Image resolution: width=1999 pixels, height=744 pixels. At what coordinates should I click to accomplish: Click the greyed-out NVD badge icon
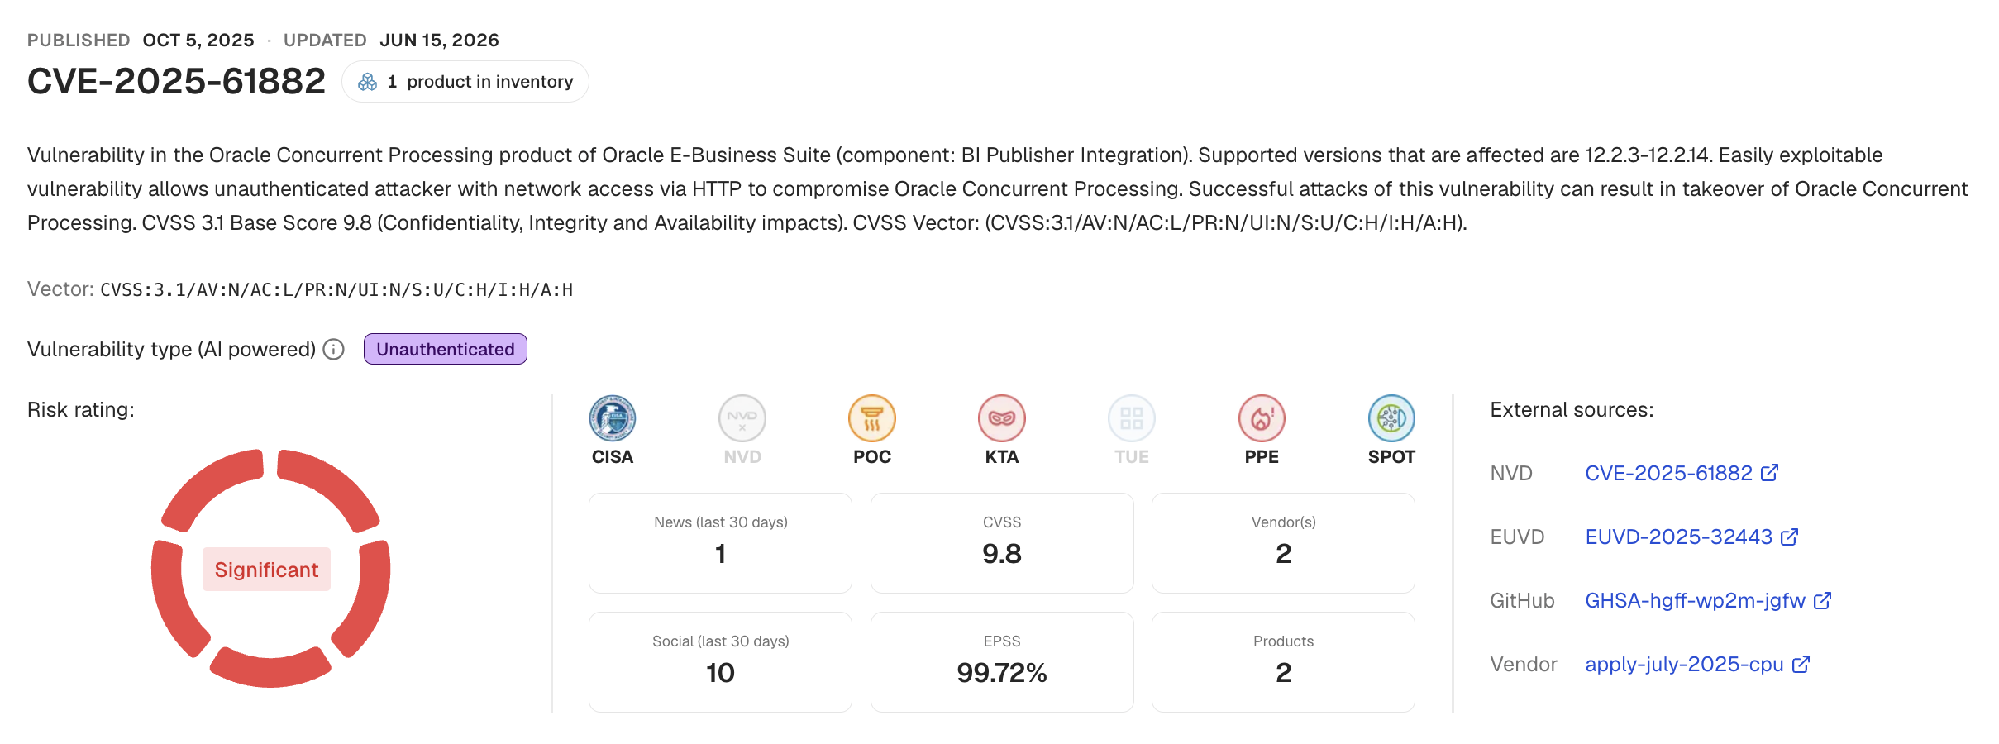742,418
